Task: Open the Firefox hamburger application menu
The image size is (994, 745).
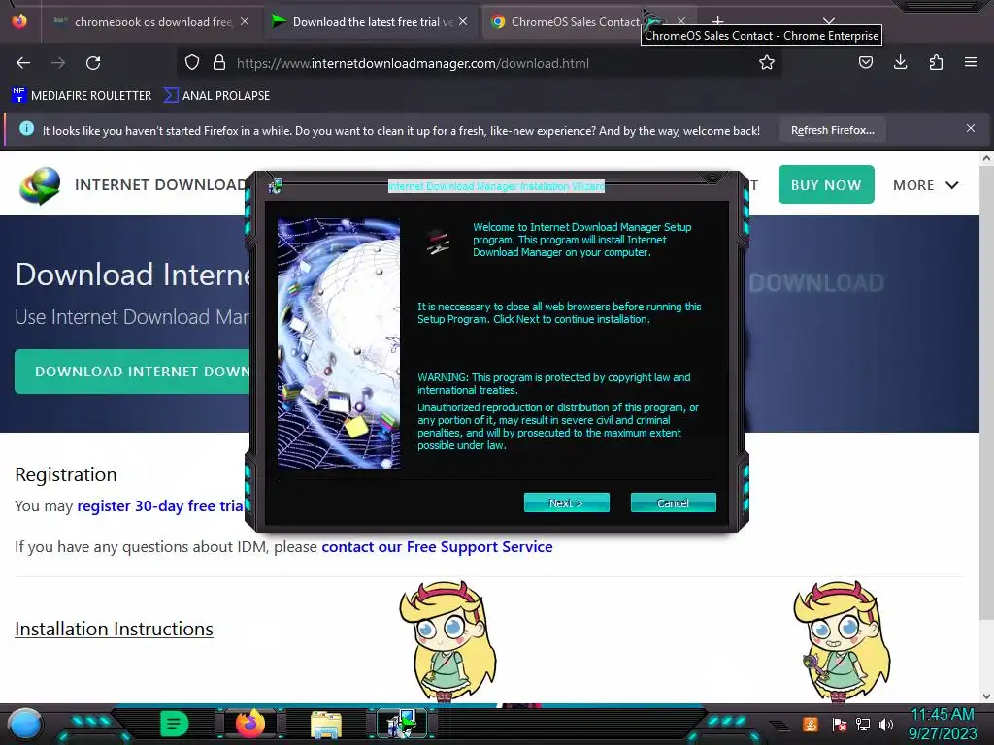Action: [x=971, y=62]
